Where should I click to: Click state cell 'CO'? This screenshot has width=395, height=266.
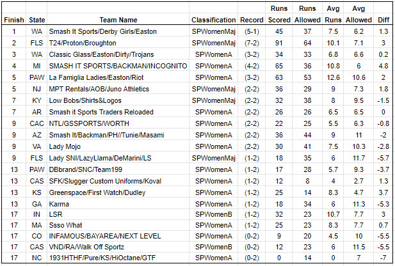click(x=36, y=236)
